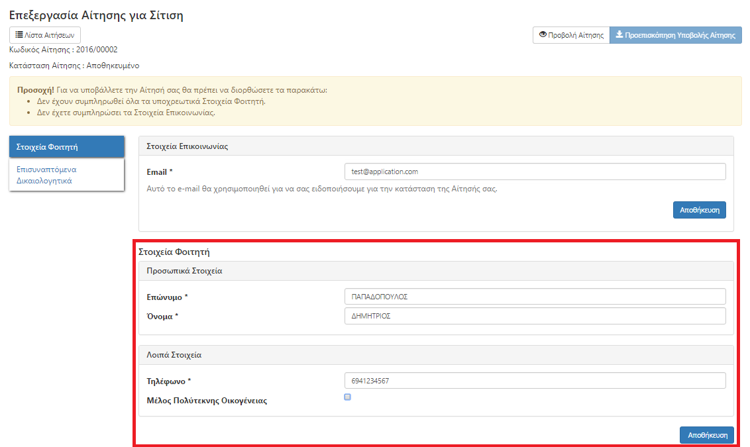The image size is (750, 447).
Task: Click the 'Κατάσταση Αίτησης : Αποθηκευμένο' text
Action: (74, 66)
